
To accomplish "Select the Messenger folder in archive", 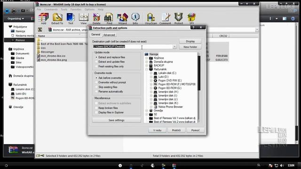I will click(48, 52).
